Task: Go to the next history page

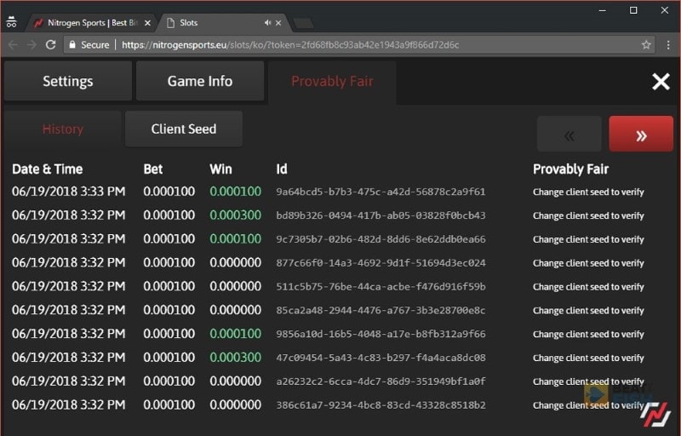Action: point(641,134)
